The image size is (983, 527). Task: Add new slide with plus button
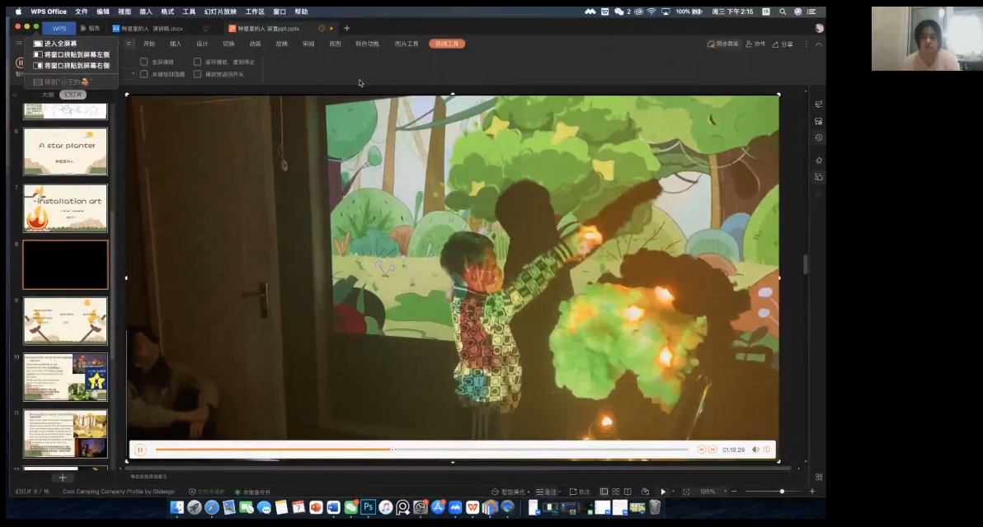click(x=62, y=478)
